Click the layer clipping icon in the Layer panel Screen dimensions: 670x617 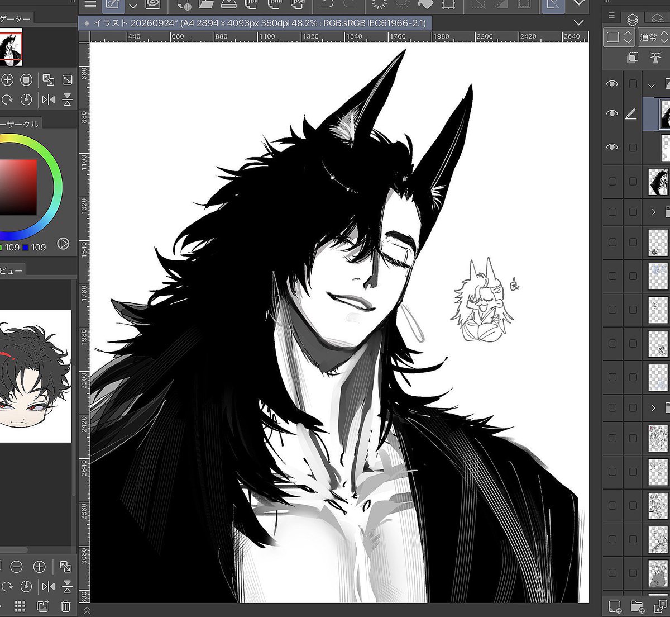pos(633,58)
